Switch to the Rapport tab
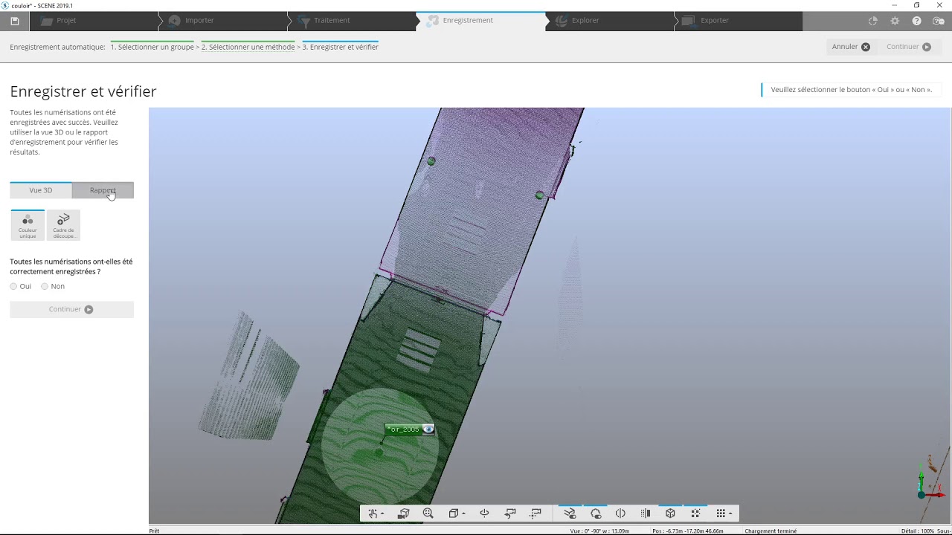952x535 pixels. click(x=103, y=190)
